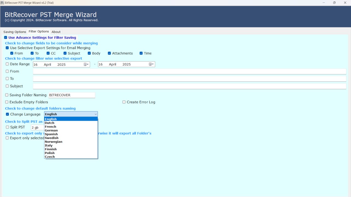The width and height of the screenshot is (351, 197).
Task: Click the To filter text field
Action: pyautogui.click(x=189, y=79)
